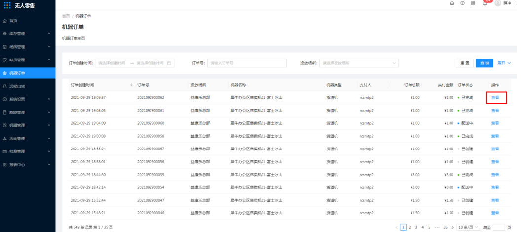Focus the start date input of 订单创建时间
525x236 pixels.
coord(112,63)
